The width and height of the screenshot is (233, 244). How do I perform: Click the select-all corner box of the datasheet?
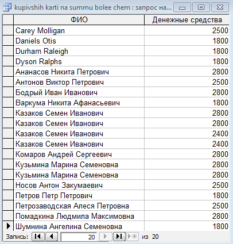[x=8, y=20]
